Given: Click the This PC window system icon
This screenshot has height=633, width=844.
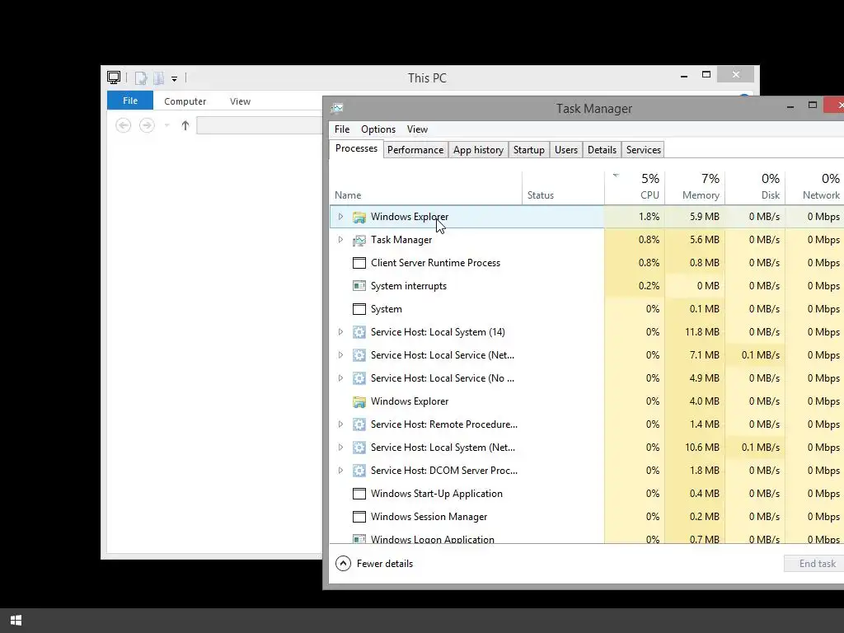Looking at the screenshot, I should click(x=114, y=77).
